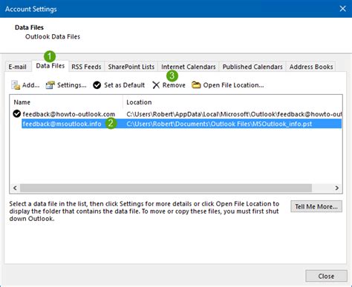This screenshot has width=352, height=287.
Task: Go to the SharePoint Lists tab
Action: coord(131,67)
